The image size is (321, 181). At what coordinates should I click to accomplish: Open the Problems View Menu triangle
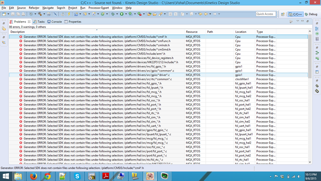coord(298,21)
